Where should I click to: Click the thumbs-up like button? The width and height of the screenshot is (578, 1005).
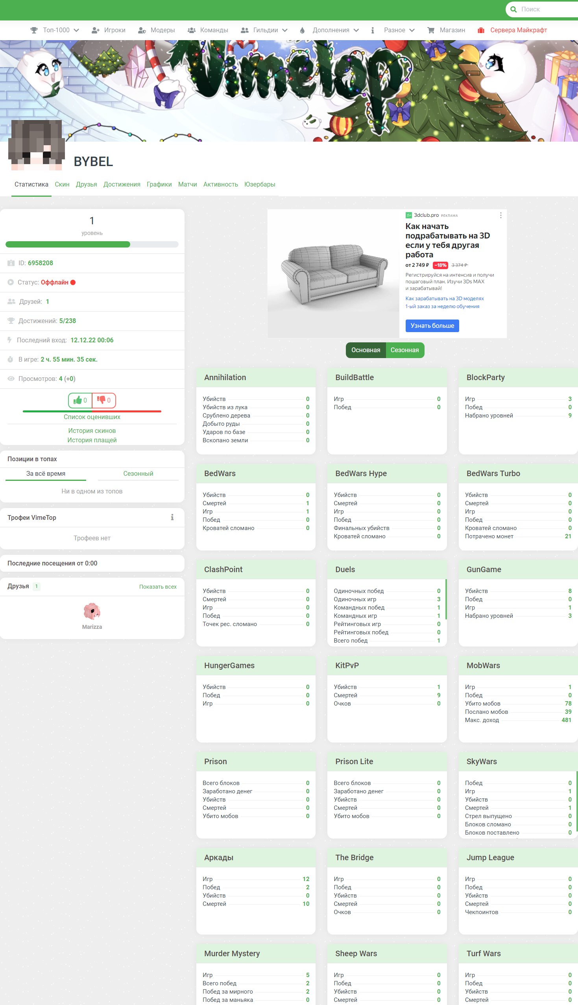pos(80,400)
